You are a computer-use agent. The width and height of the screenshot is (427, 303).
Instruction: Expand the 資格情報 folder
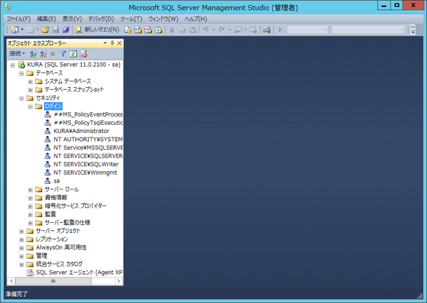[x=30, y=198]
